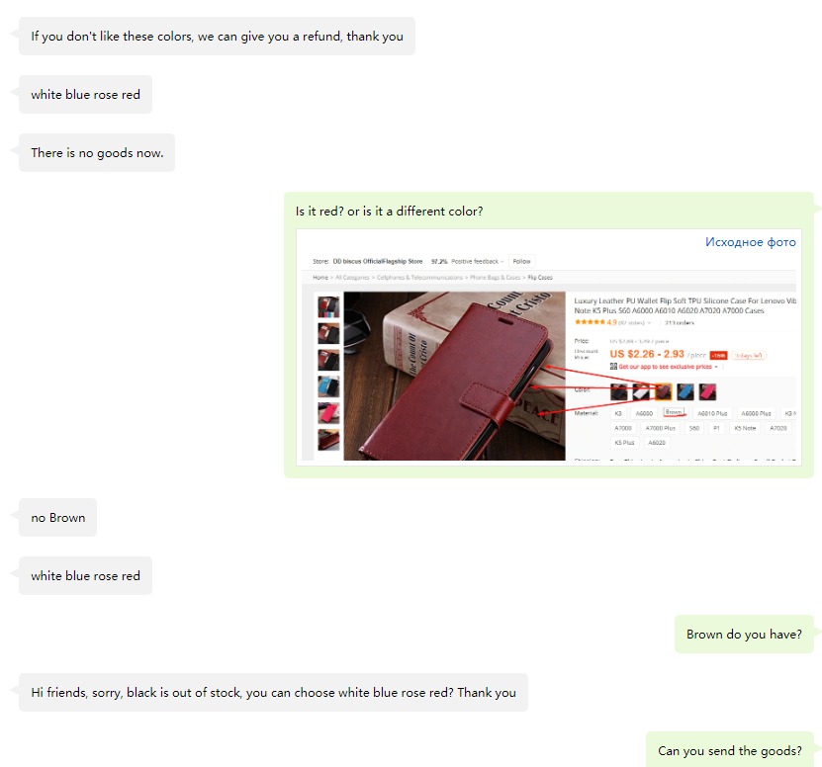This screenshot has width=822, height=767.
Task: Expand the Positive feedback dropdown arrow
Action: pos(502,261)
